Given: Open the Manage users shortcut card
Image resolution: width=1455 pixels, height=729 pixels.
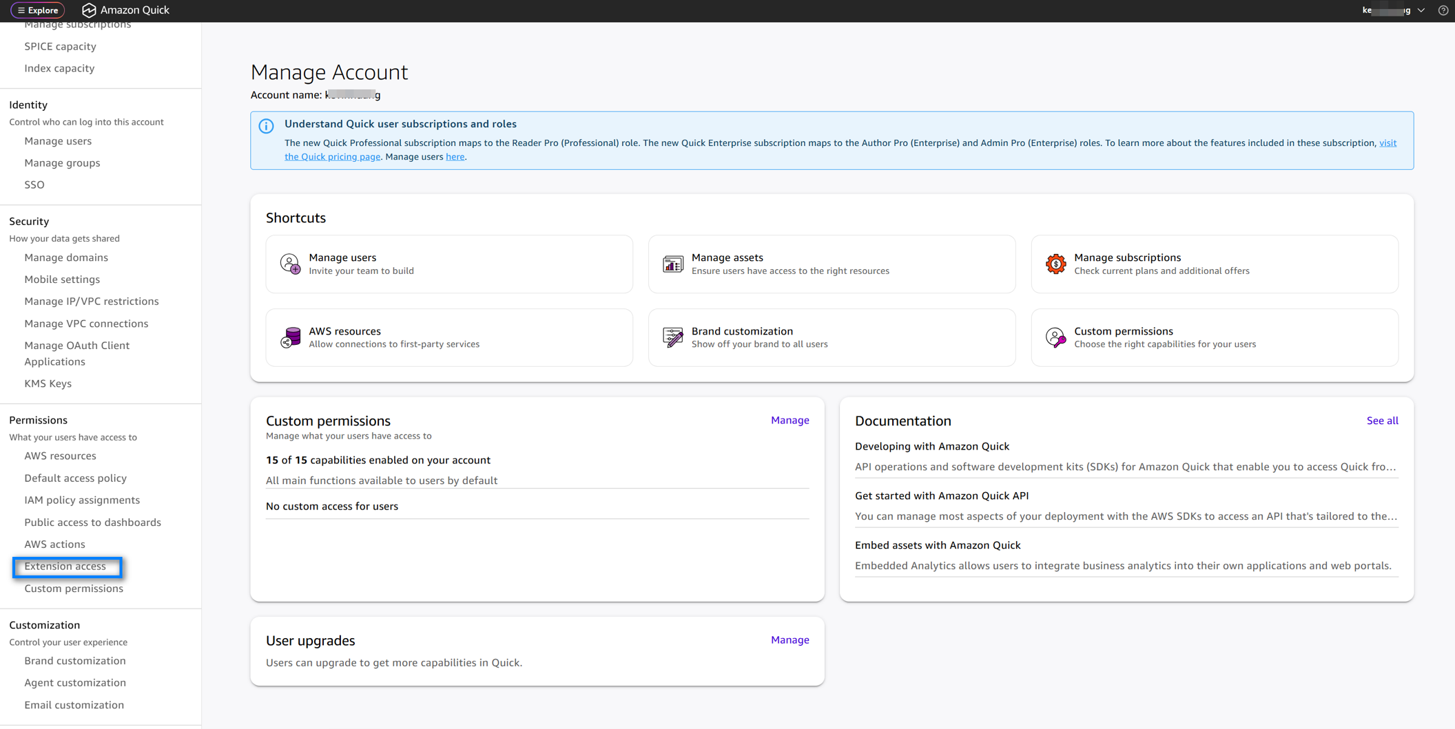Looking at the screenshot, I should point(449,264).
